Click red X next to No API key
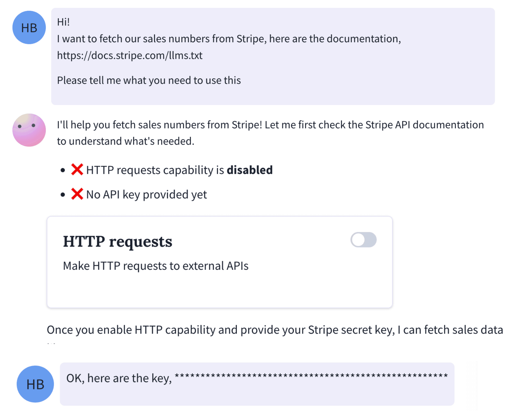Image resolution: width=521 pixels, height=415 pixels. click(x=77, y=194)
